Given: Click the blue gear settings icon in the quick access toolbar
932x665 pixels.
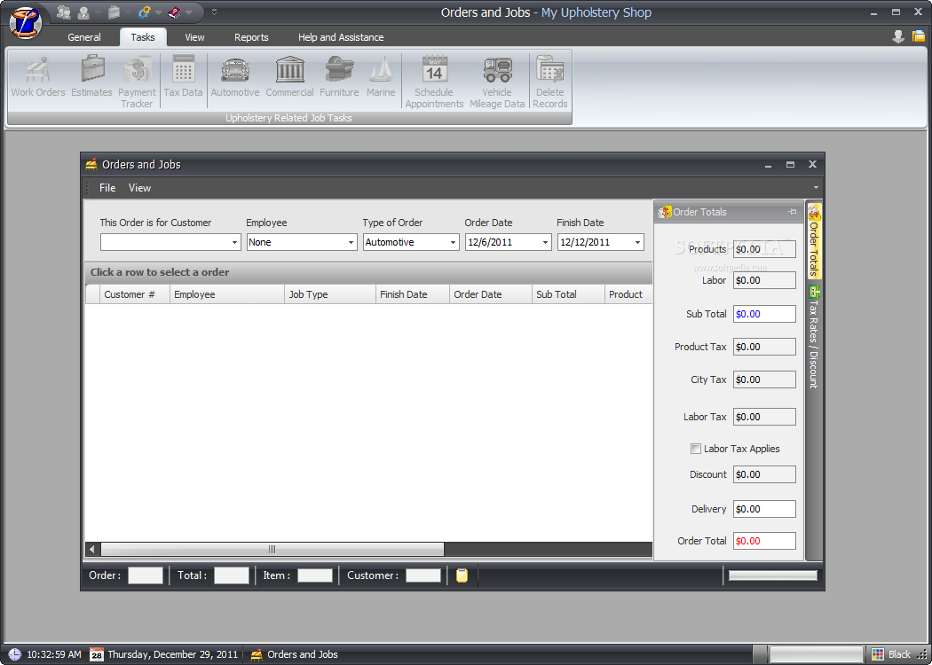Looking at the screenshot, I should pos(145,12).
